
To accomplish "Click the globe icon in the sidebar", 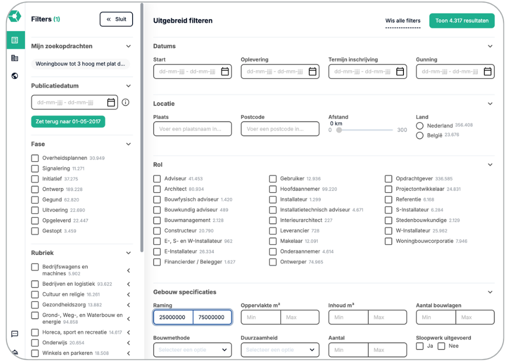I will [x=15, y=76].
